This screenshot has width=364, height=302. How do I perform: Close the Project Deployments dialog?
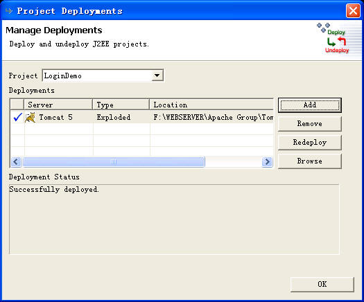353,10
